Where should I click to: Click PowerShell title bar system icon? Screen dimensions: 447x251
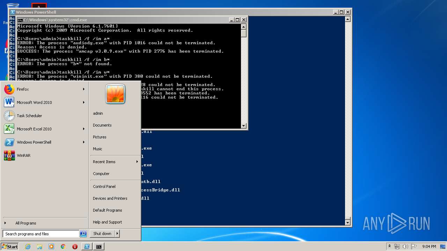pos(13,12)
